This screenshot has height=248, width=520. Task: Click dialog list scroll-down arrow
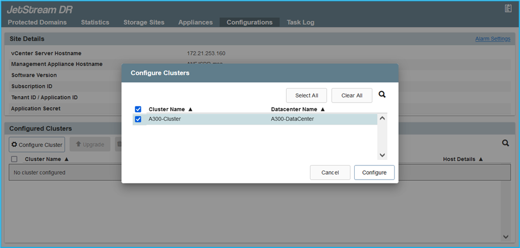point(382,155)
